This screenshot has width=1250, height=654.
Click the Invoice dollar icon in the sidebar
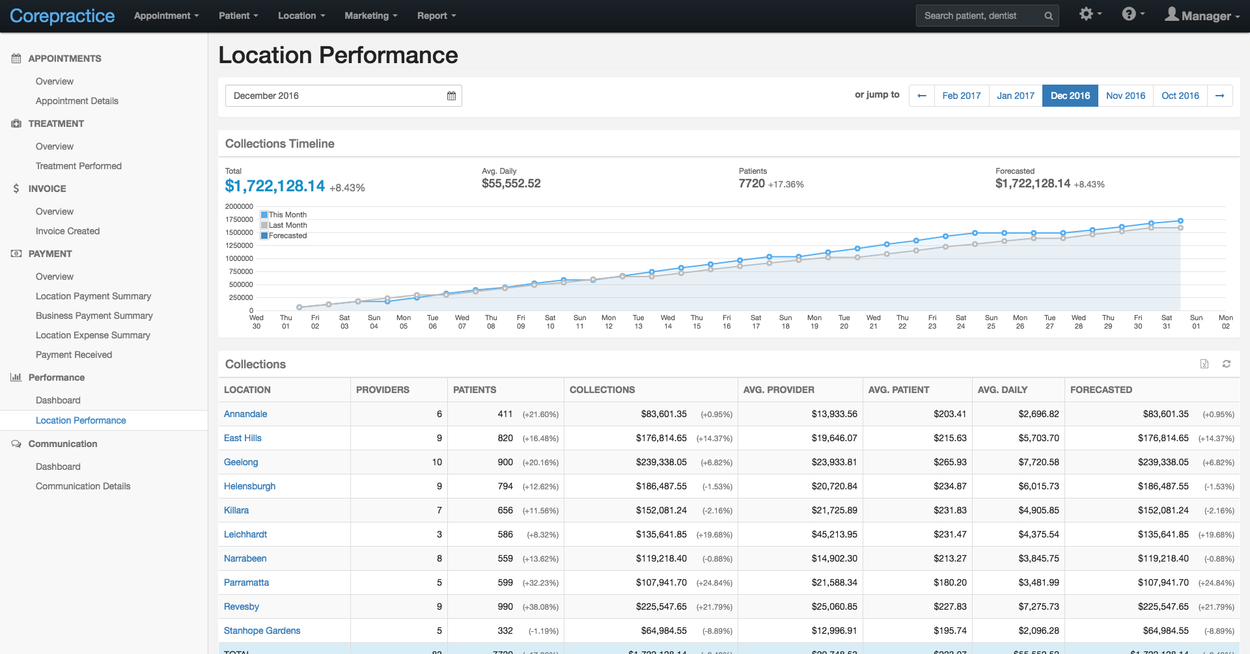[15, 189]
